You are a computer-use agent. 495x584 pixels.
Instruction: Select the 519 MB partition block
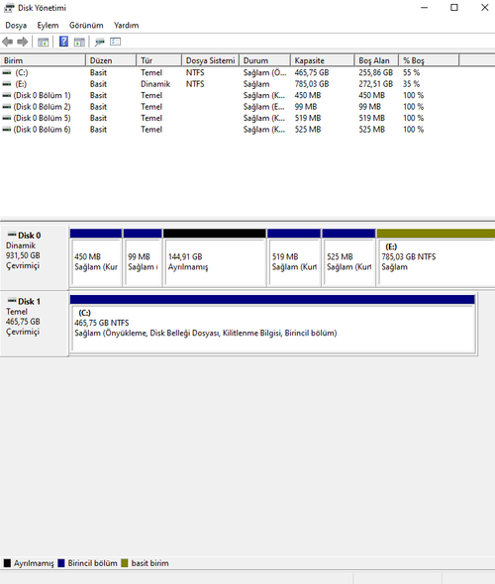(294, 257)
